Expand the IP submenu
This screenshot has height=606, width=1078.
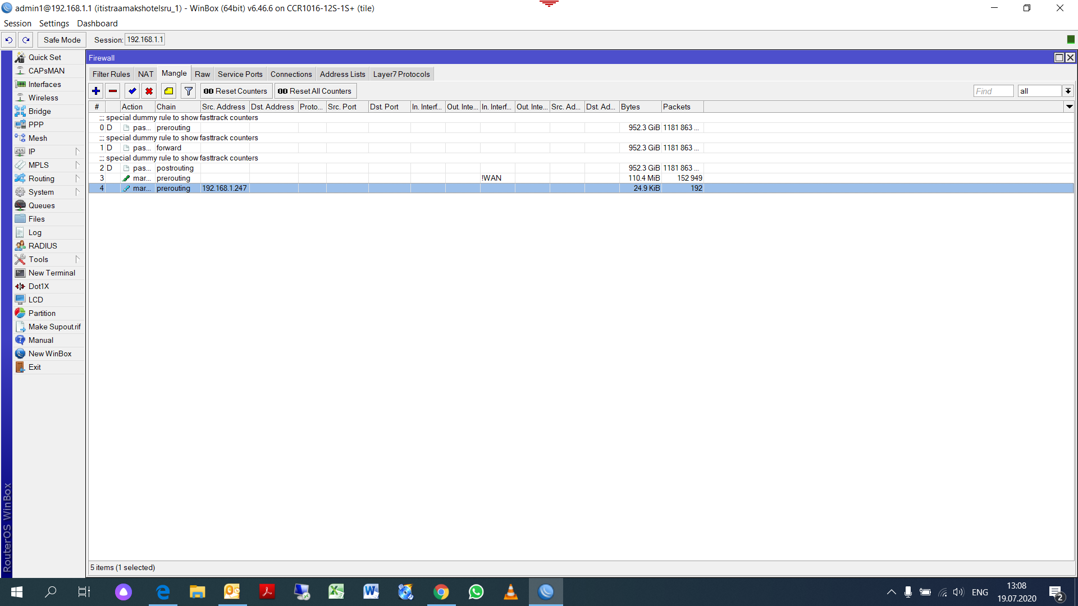tap(49, 151)
